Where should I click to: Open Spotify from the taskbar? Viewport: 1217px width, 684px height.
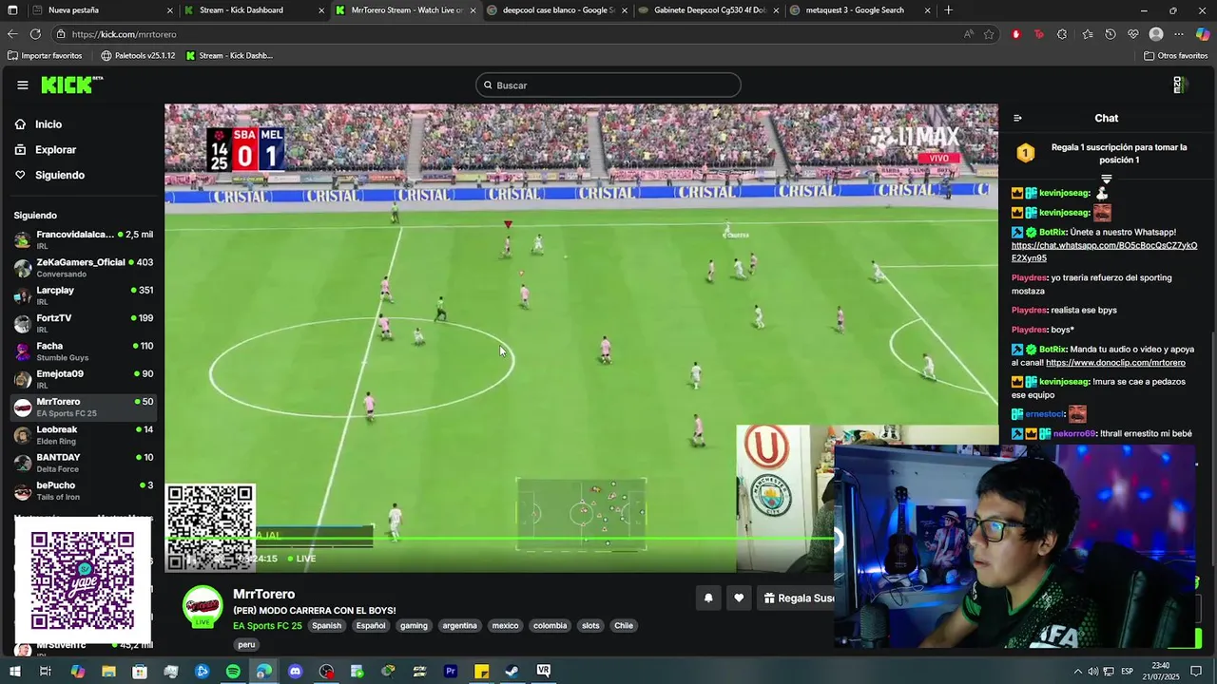[233, 672]
